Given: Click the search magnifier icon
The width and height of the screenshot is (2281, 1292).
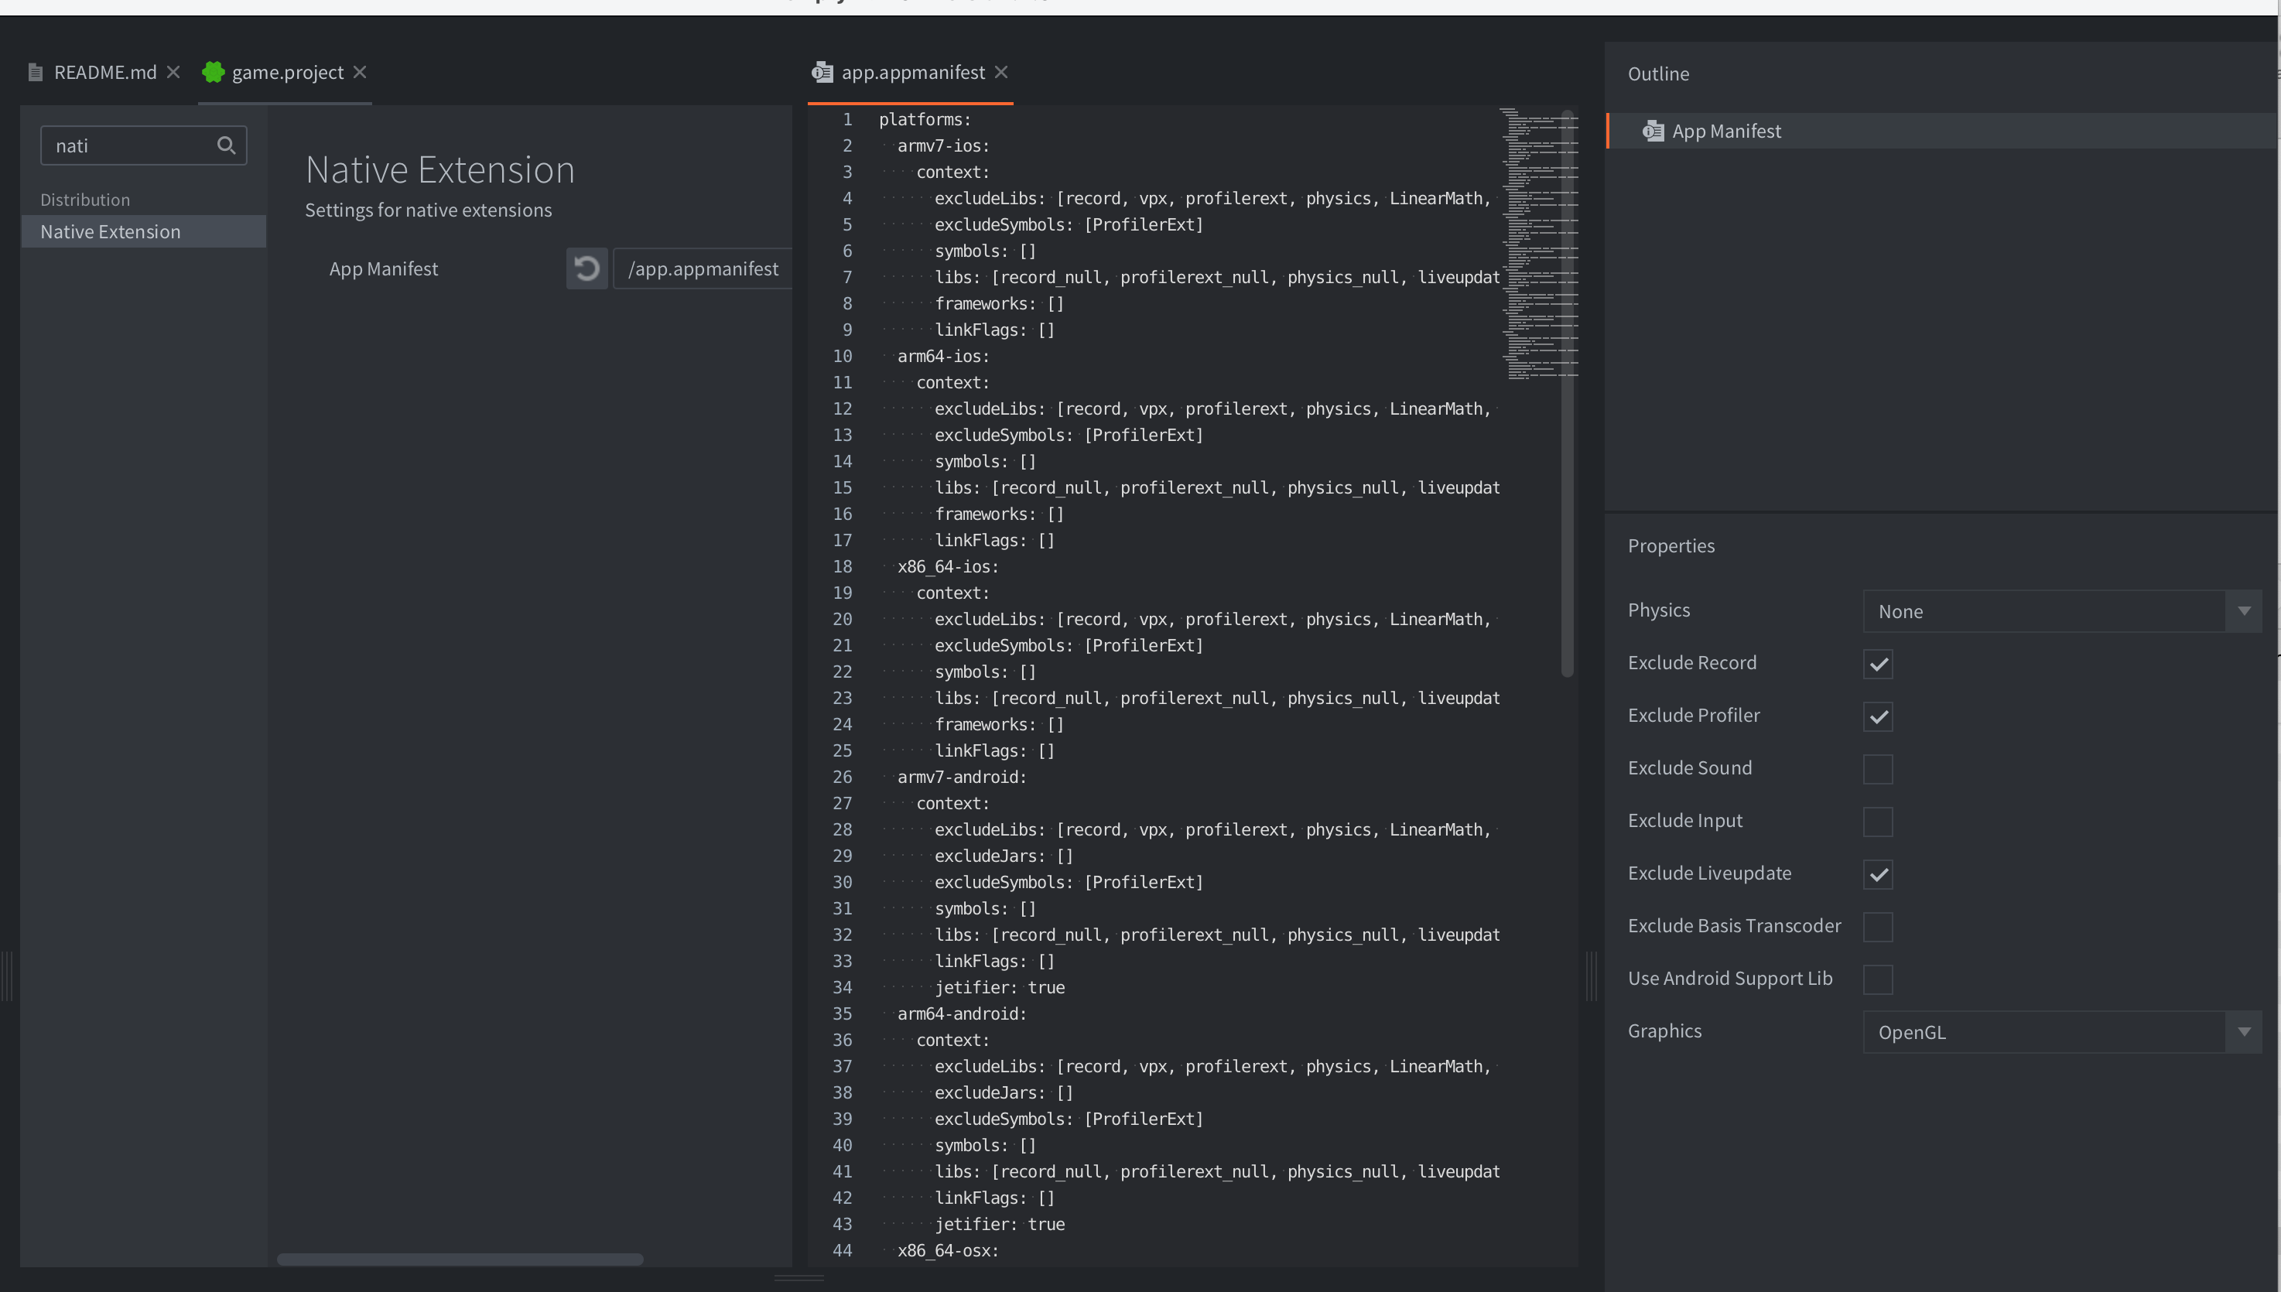Looking at the screenshot, I should [x=226, y=145].
